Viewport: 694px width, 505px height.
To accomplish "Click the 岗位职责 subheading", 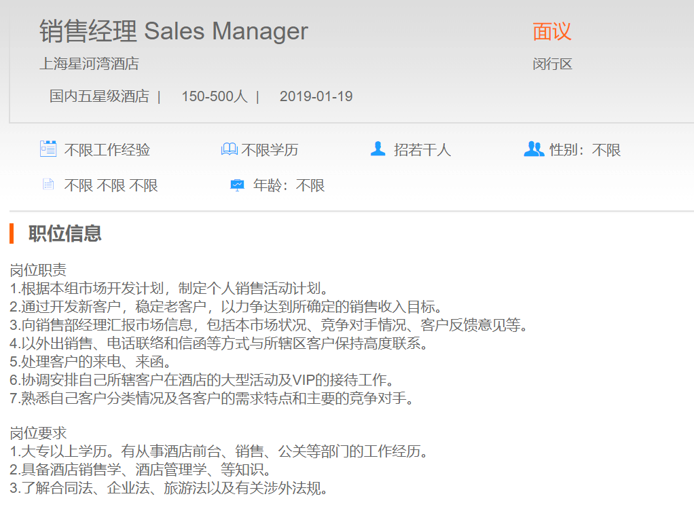I will pos(38,270).
